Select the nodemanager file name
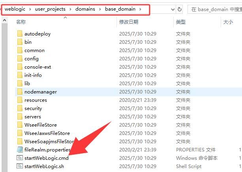Viewport: 242px width, 172px height. tap(41, 92)
